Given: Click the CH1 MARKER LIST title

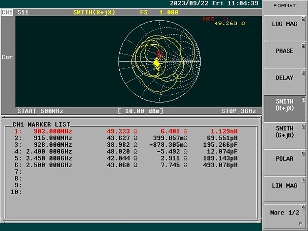Looking at the screenshot, I should coord(41,124).
